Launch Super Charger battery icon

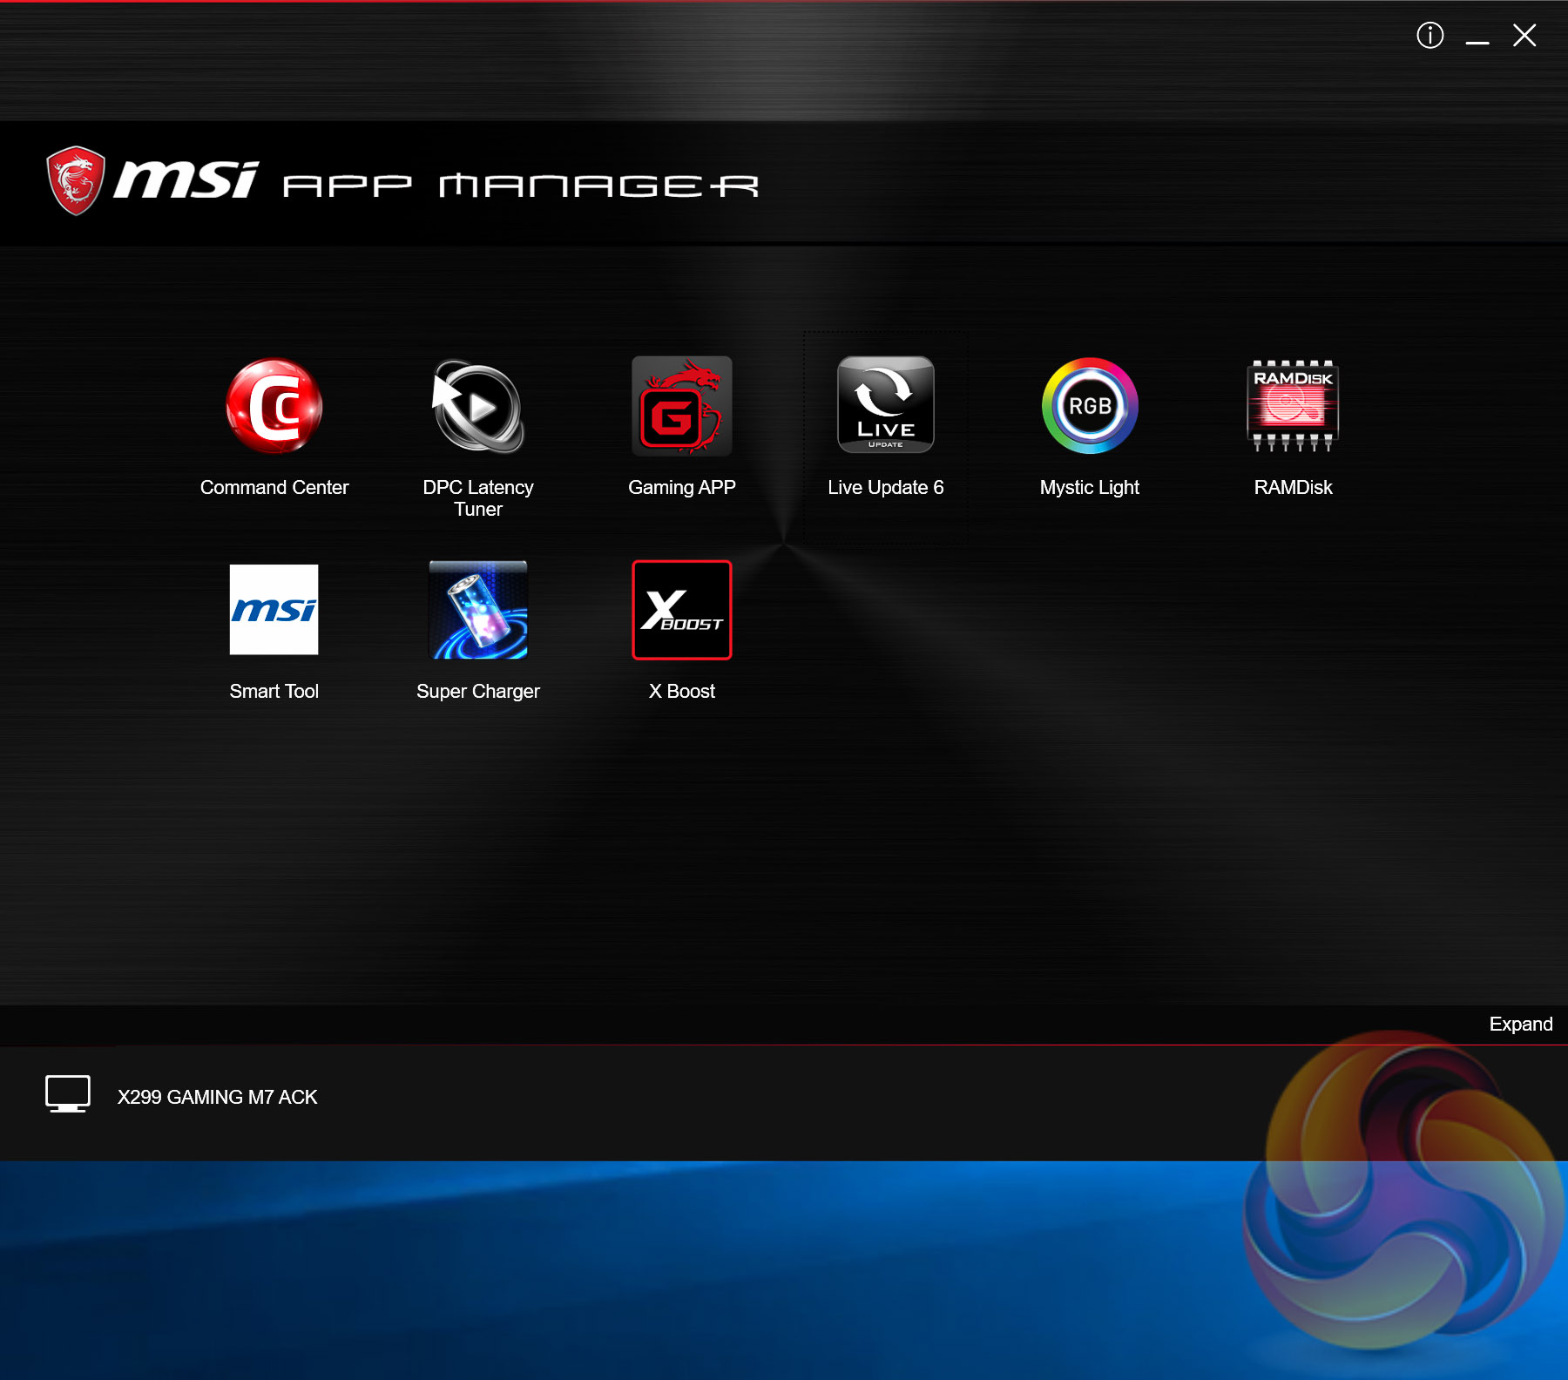[x=478, y=610]
